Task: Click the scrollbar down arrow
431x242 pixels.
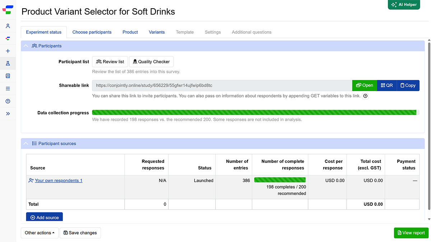Action: [429, 219]
